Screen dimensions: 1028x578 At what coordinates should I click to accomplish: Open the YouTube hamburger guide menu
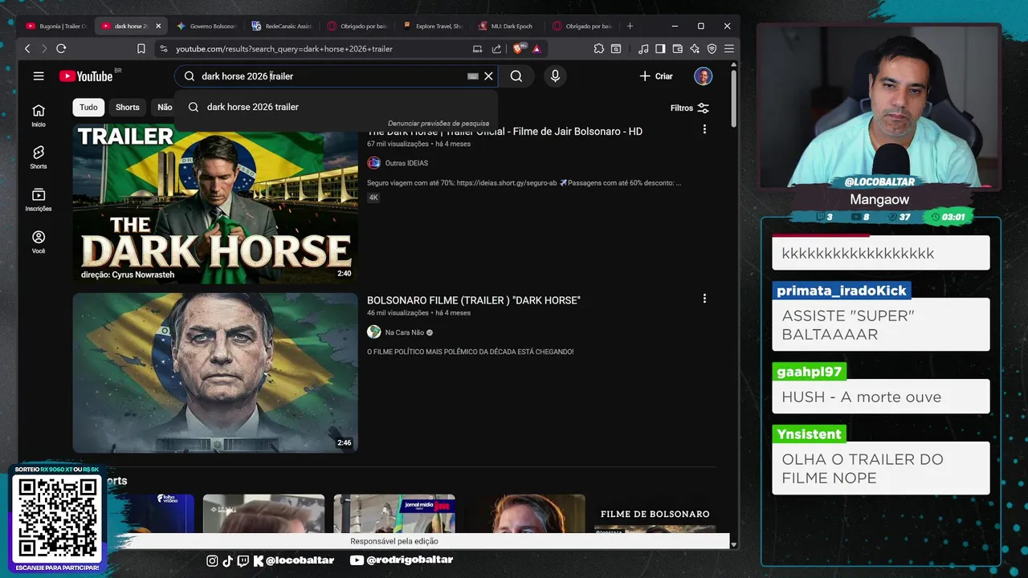[39, 76]
